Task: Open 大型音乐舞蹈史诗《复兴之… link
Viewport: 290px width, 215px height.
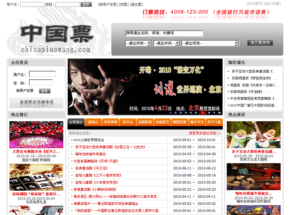Action: (36, 152)
